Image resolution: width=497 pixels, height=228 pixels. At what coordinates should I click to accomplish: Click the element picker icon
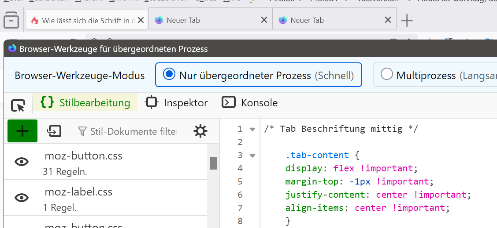(x=18, y=105)
